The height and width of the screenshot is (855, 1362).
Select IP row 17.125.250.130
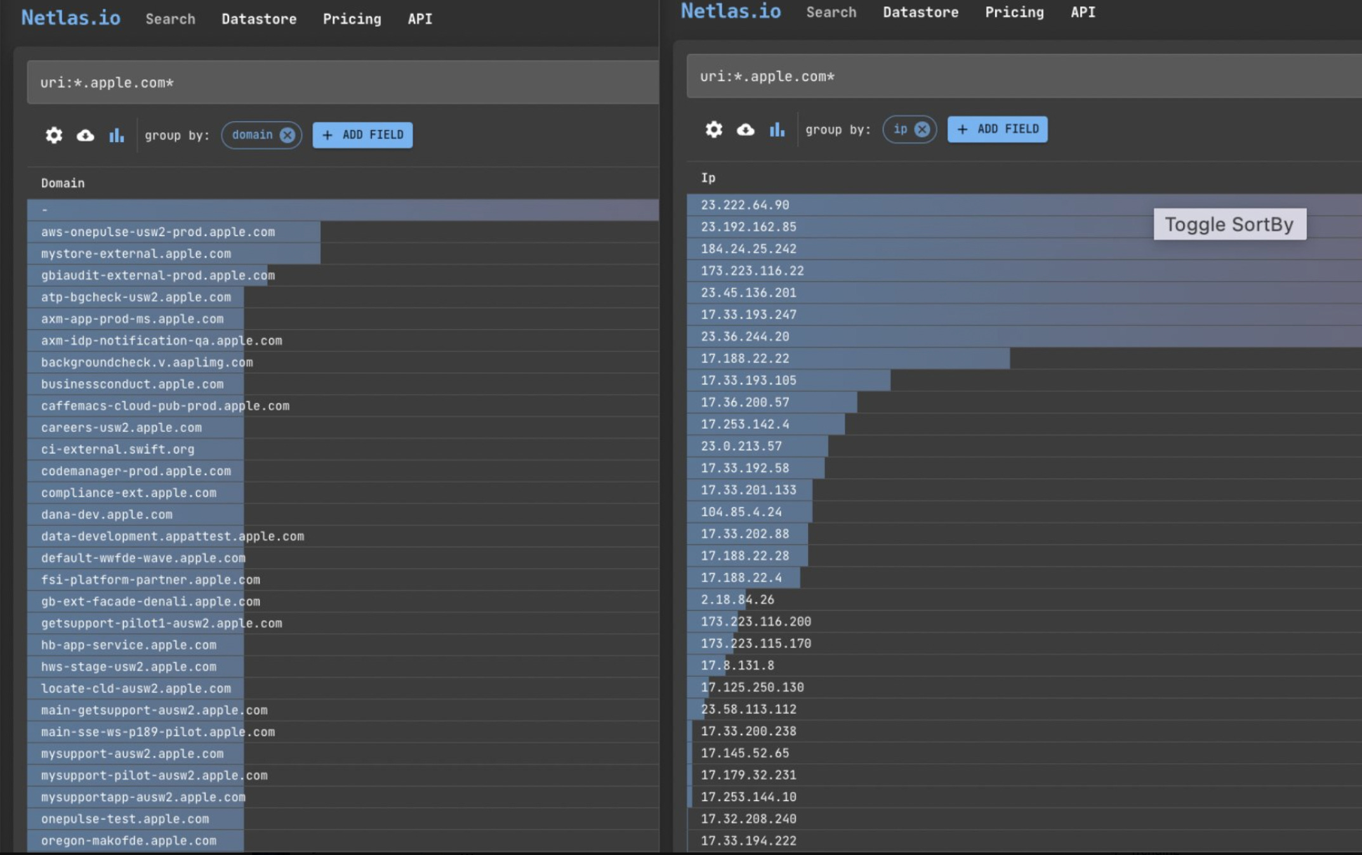click(x=1024, y=688)
